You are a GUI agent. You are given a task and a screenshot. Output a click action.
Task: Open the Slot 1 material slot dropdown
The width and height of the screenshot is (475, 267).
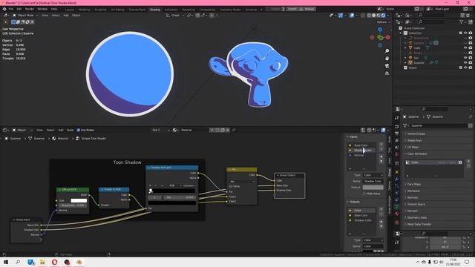point(160,130)
